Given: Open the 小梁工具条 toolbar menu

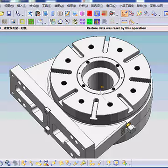Looking at the screenshot, I should 127,6.
